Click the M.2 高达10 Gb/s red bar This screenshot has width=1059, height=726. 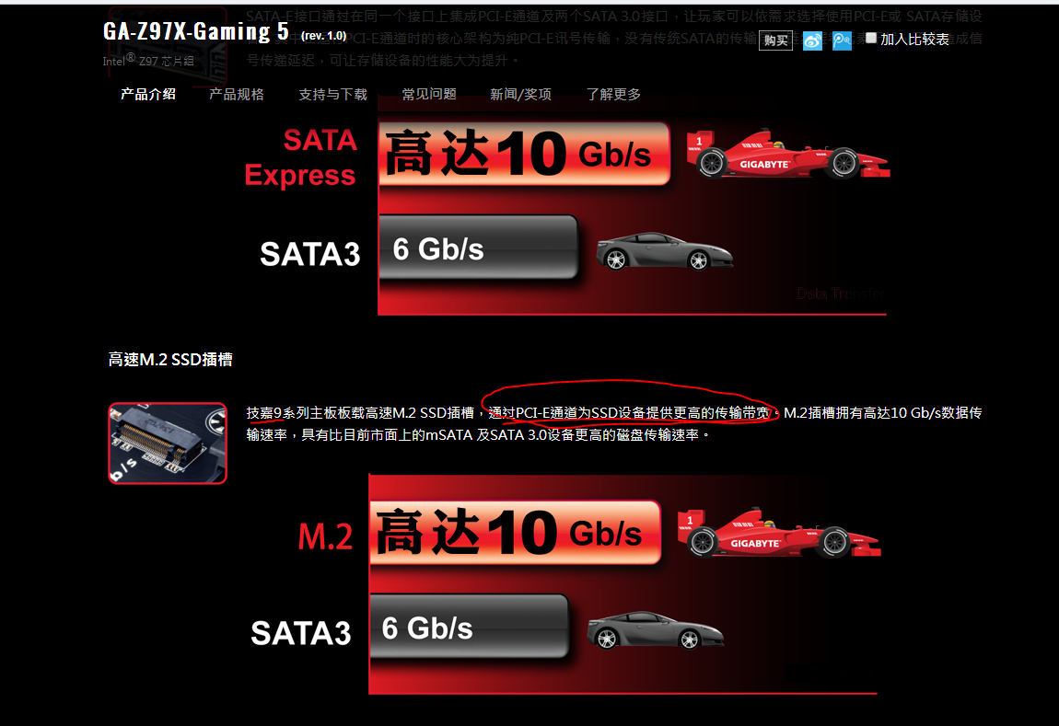[516, 533]
